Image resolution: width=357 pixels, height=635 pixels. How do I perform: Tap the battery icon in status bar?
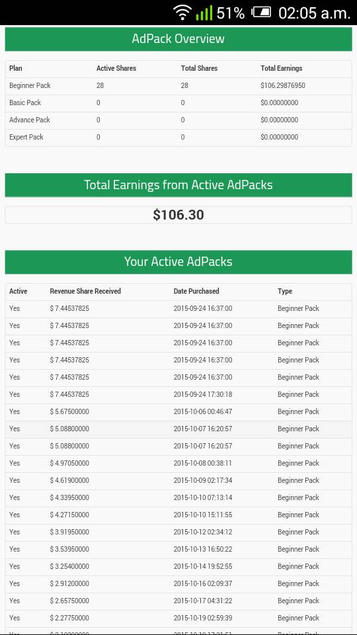pyautogui.click(x=262, y=13)
